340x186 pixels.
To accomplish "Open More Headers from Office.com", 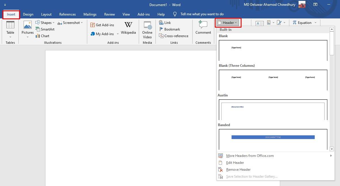I will click(x=250, y=156).
